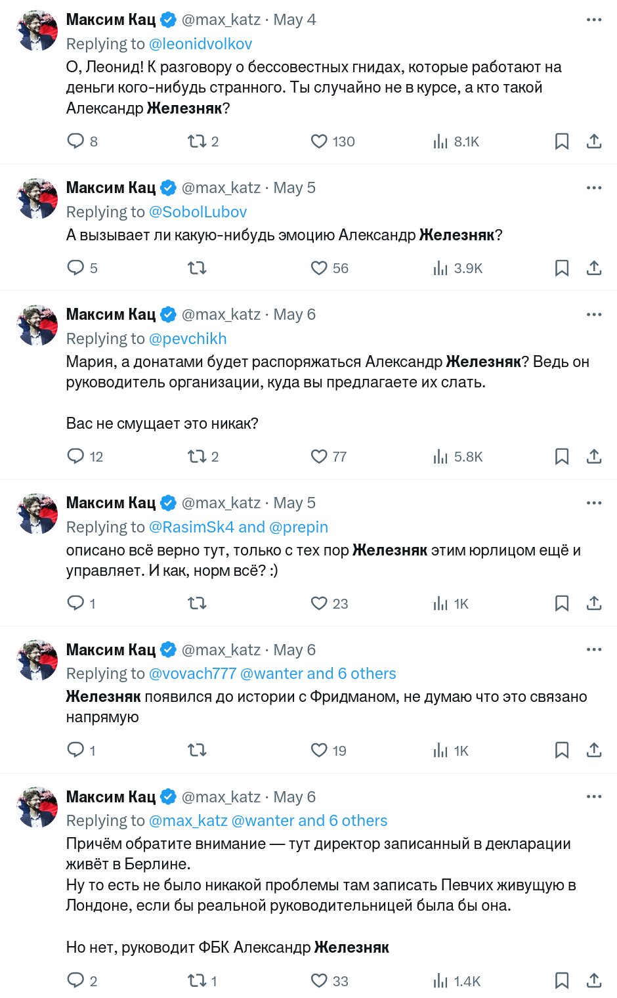Screen dimensions: 617x998
Task: Open more options on @SobolLubov reply tweet
Action: (x=594, y=188)
